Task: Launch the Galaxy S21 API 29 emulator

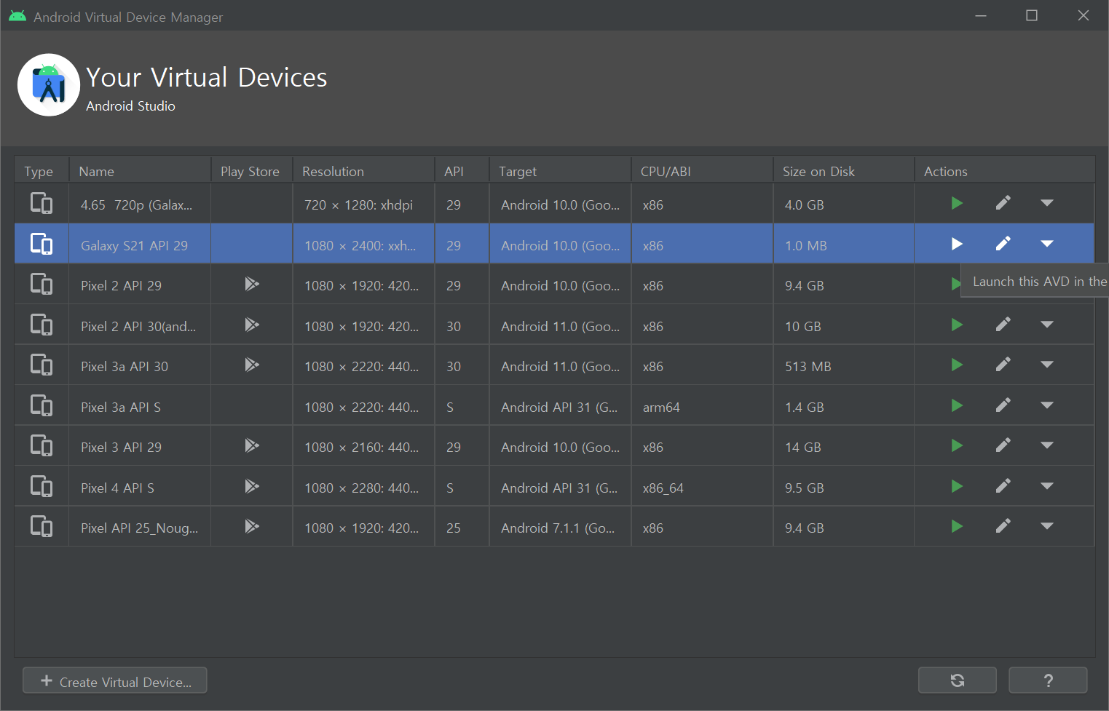Action: [x=957, y=244]
